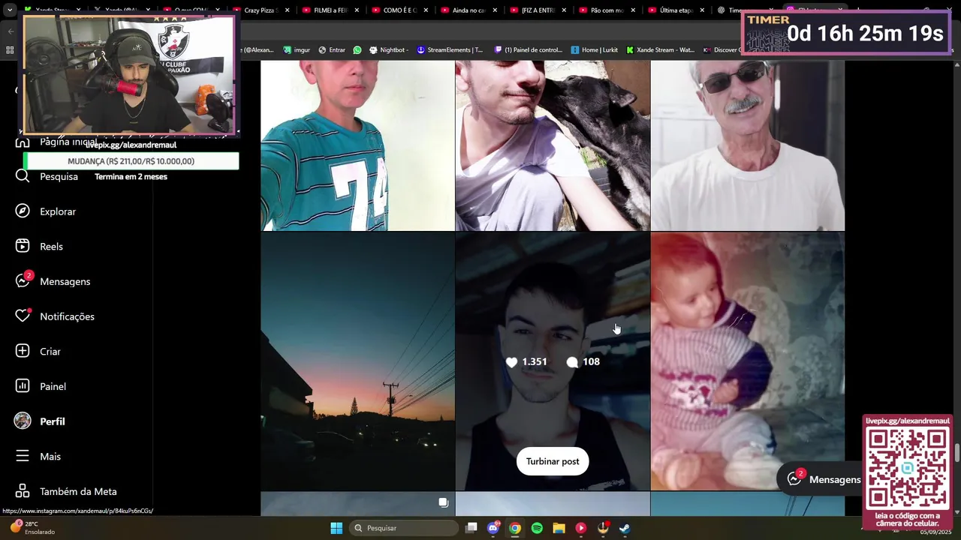
Task: Open sidebar Mensagens icon with badge
Action: tap(23, 281)
